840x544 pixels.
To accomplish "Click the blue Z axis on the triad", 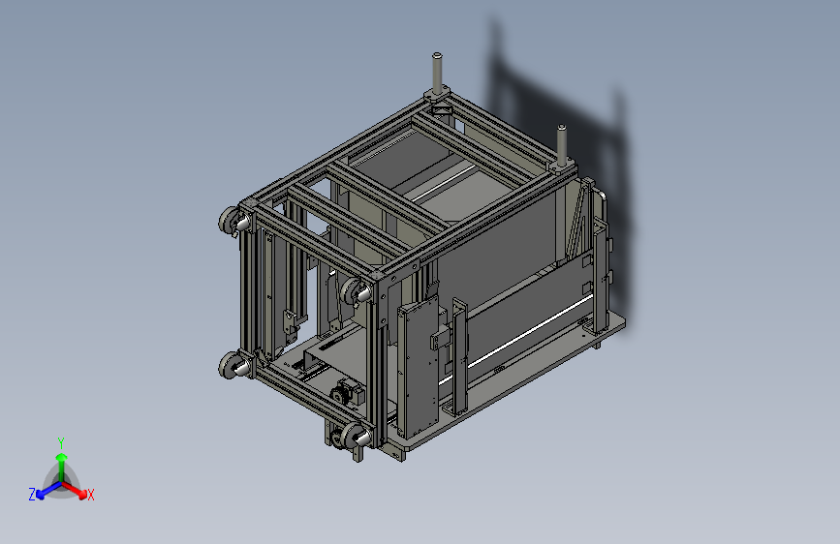I will click(x=48, y=491).
